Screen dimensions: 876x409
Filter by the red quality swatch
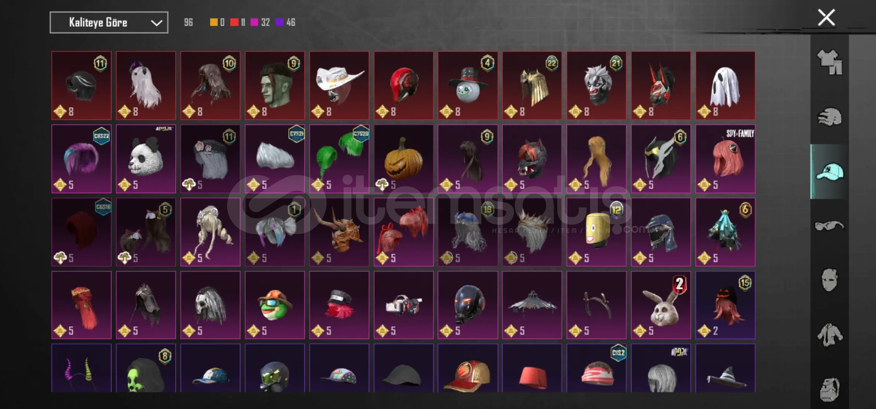pyautogui.click(x=234, y=22)
